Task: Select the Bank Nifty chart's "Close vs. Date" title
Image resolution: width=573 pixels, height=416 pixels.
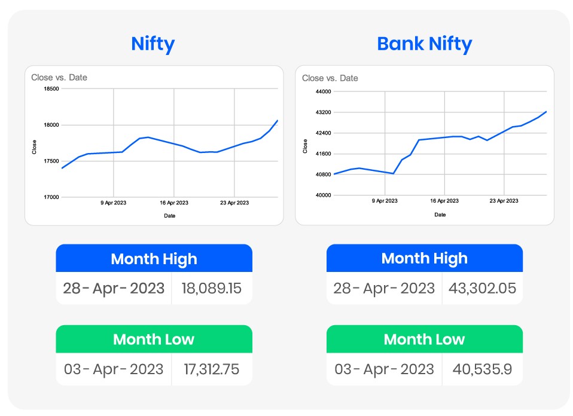Action: pos(330,78)
